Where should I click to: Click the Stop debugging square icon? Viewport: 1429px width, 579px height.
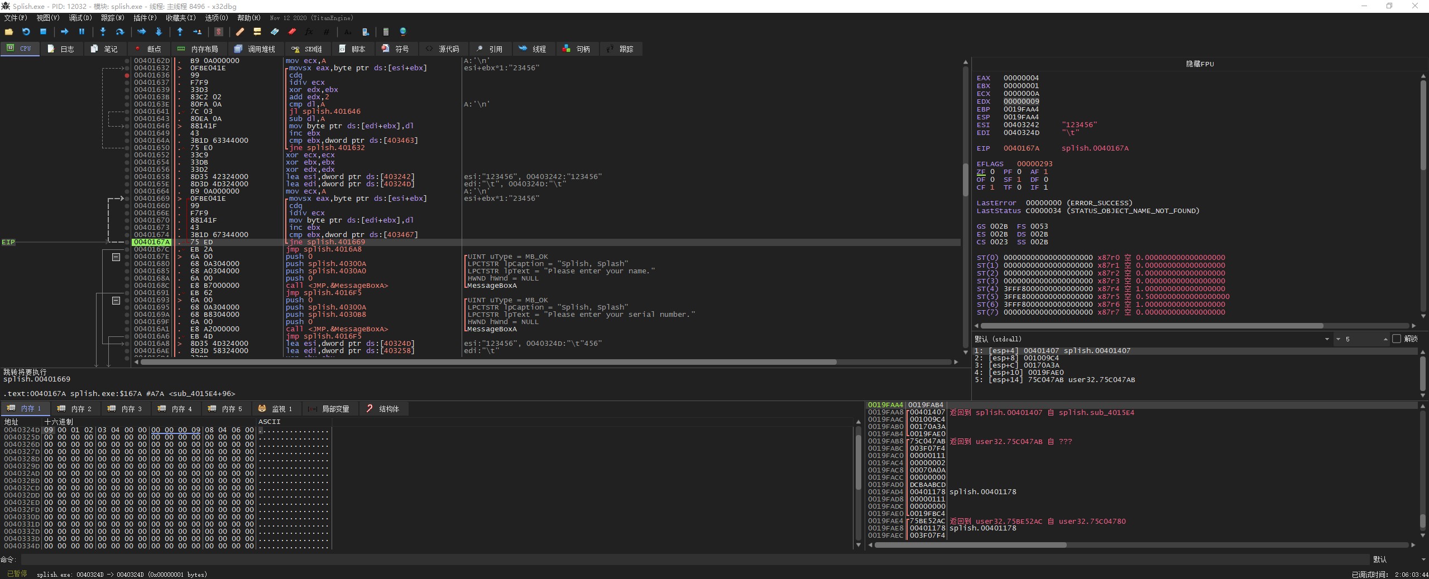43,32
